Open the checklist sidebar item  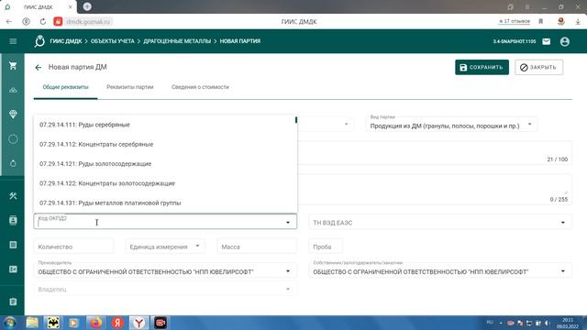pos(13,269)
